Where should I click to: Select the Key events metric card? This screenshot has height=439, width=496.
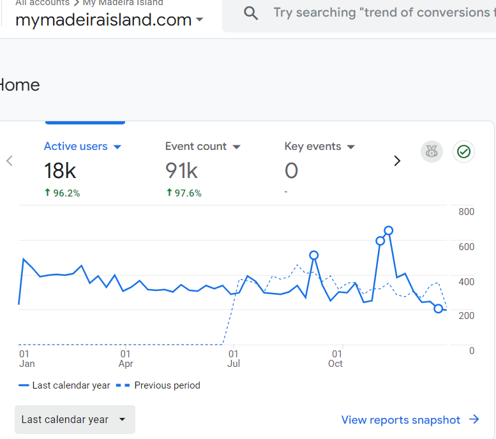pyautogui.click(x=319, y=170)
